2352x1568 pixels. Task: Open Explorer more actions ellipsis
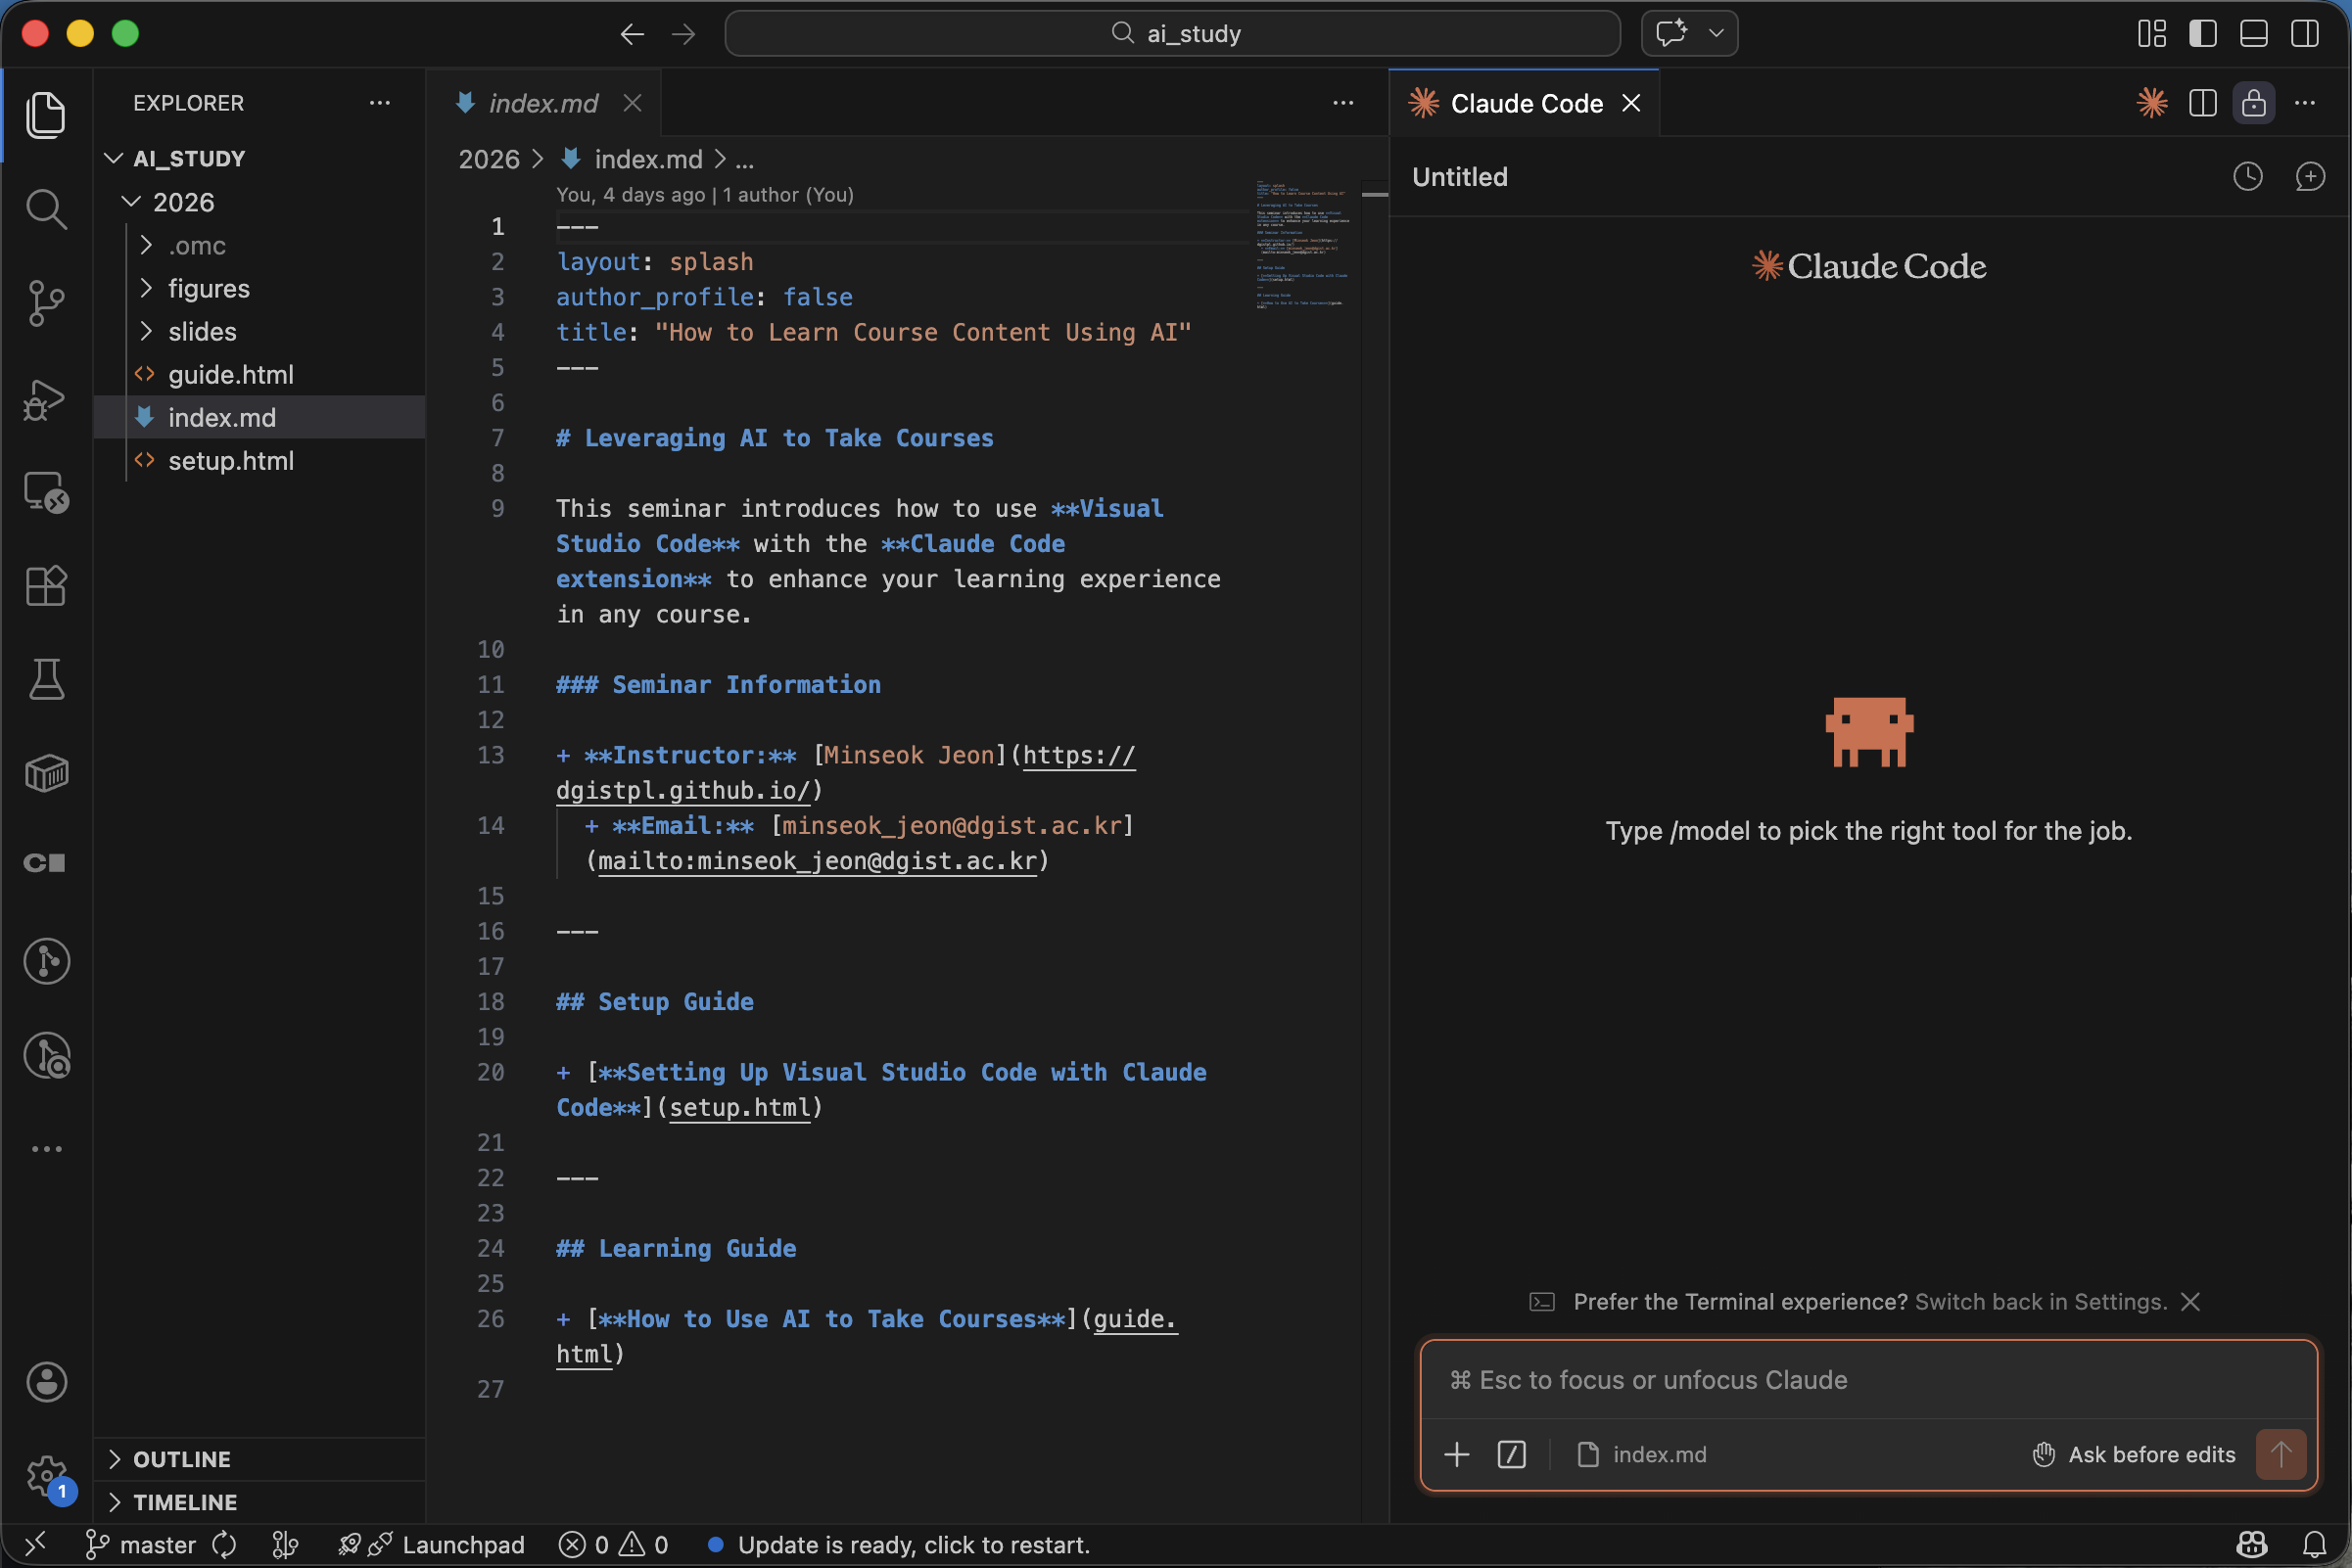[379, 103]
